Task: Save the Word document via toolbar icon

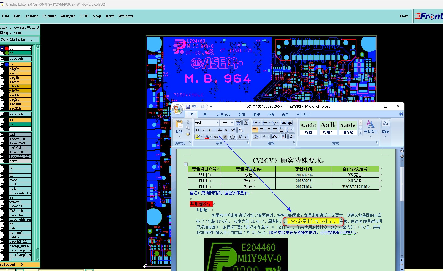Action: click(x=188, y=107)
